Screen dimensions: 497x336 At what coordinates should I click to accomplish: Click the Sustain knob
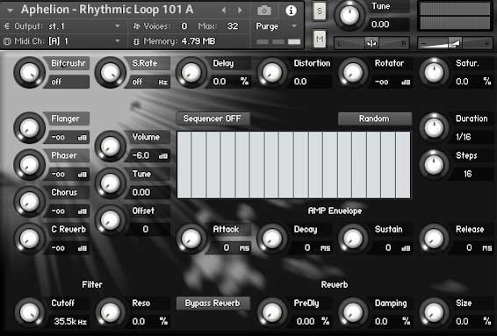coord(353,239)
